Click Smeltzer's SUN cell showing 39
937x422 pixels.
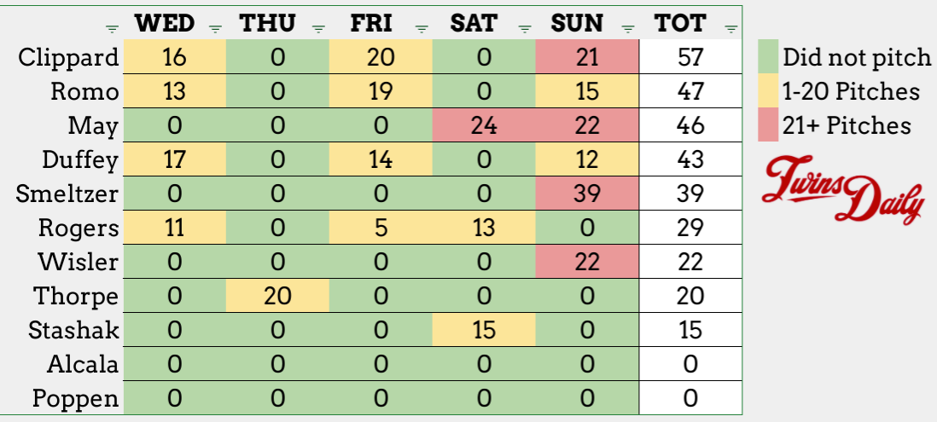coord(587,194)
